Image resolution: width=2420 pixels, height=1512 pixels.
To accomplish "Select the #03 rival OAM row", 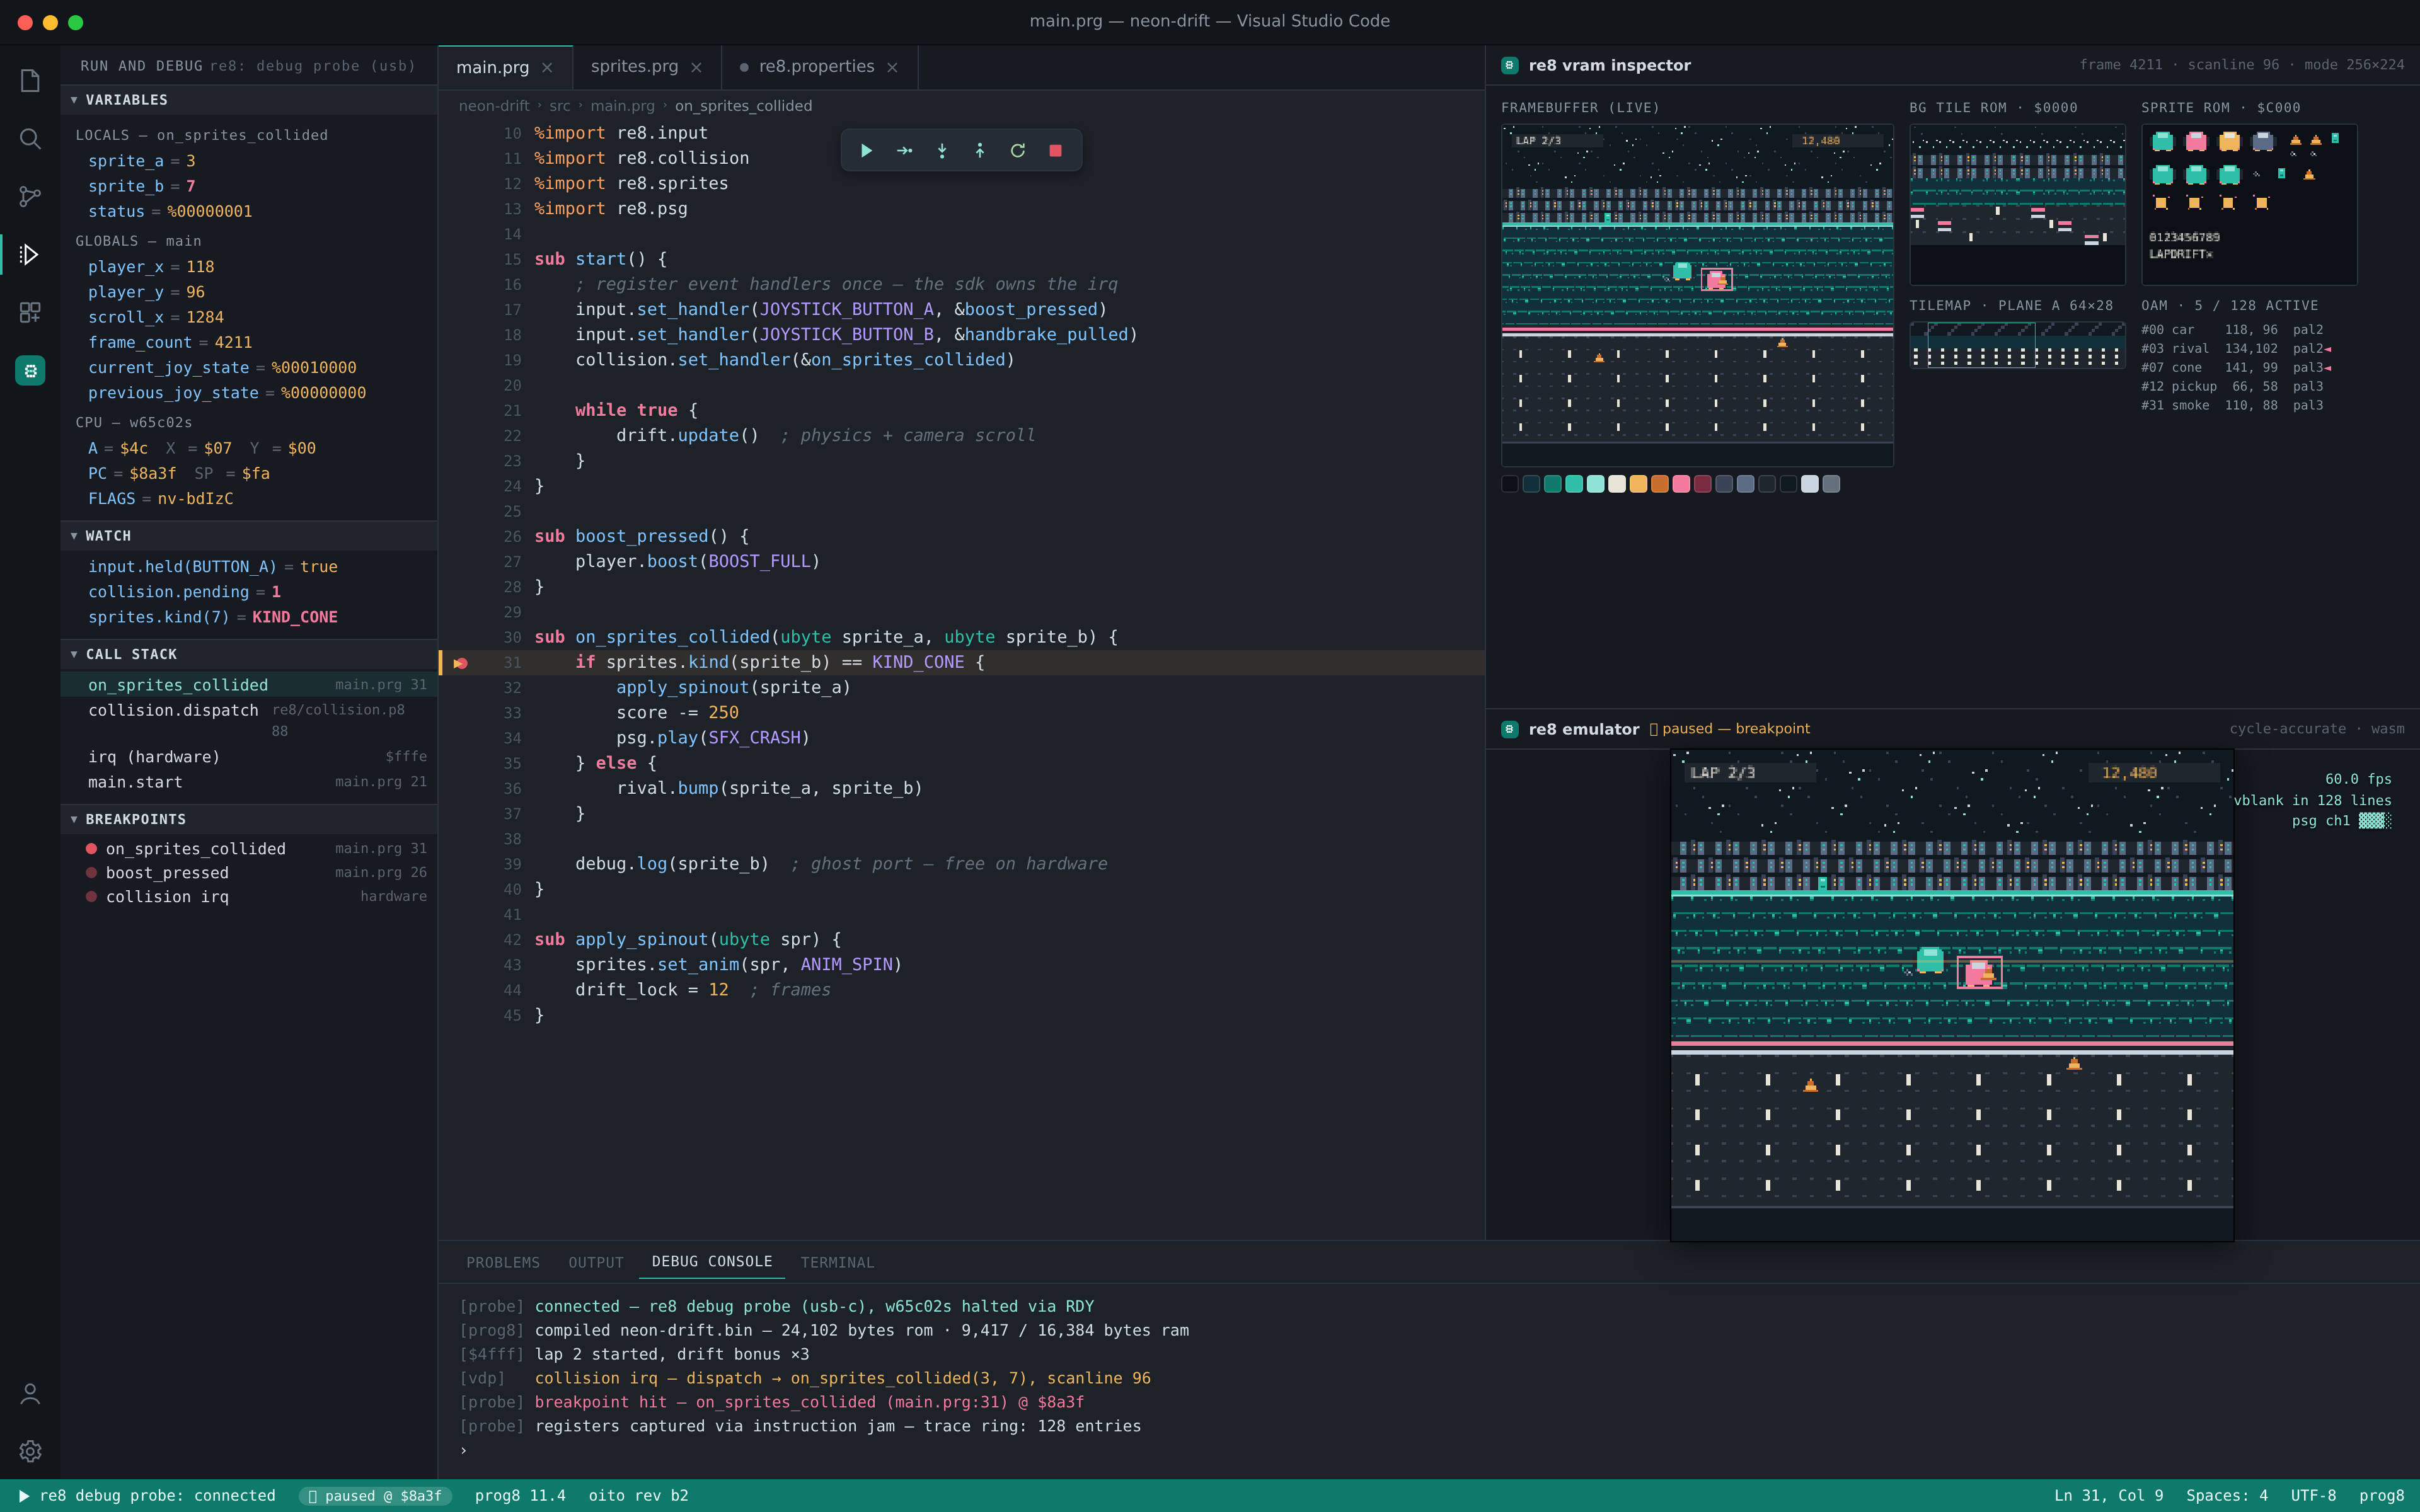I will [2236, 349].
